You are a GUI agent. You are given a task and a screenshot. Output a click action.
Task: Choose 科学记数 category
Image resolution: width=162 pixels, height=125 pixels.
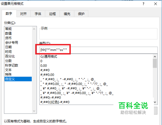tap(18, 65)
